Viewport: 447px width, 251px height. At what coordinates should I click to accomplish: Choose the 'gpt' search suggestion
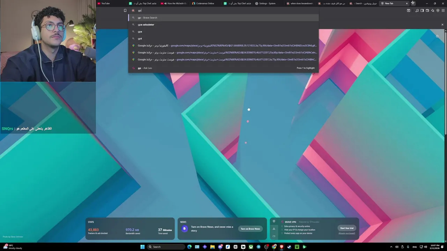point(223,38)
